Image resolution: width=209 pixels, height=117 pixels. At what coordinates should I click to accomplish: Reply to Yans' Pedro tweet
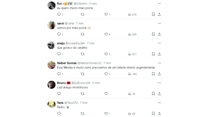coord(59,114)
